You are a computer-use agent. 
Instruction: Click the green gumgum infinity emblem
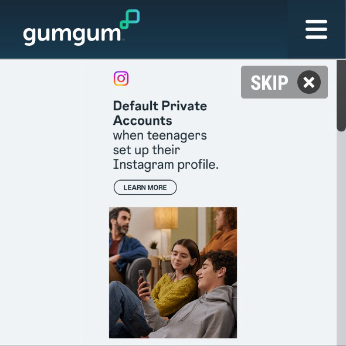click(130, 19)
